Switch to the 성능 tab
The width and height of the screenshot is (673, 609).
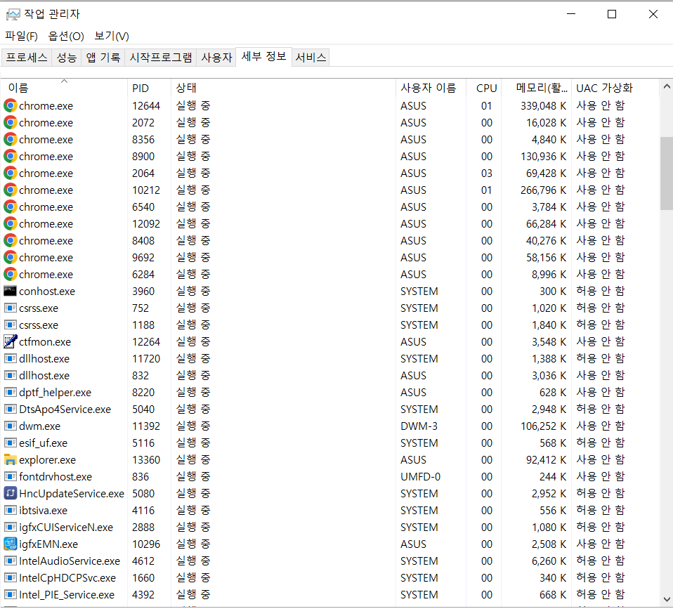(67, 58)
